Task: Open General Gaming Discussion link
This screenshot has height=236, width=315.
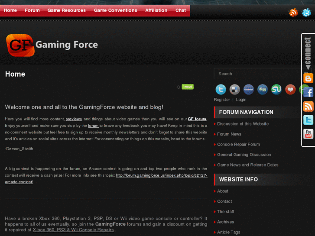Action: point(244,155)
